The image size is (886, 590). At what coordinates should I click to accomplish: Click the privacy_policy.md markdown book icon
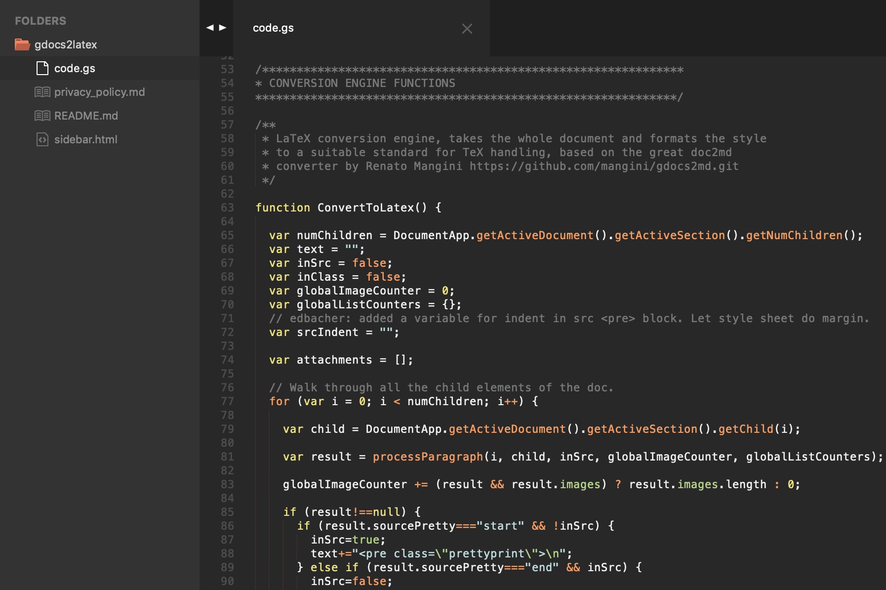pyautogui.click(x=42, y=92)
